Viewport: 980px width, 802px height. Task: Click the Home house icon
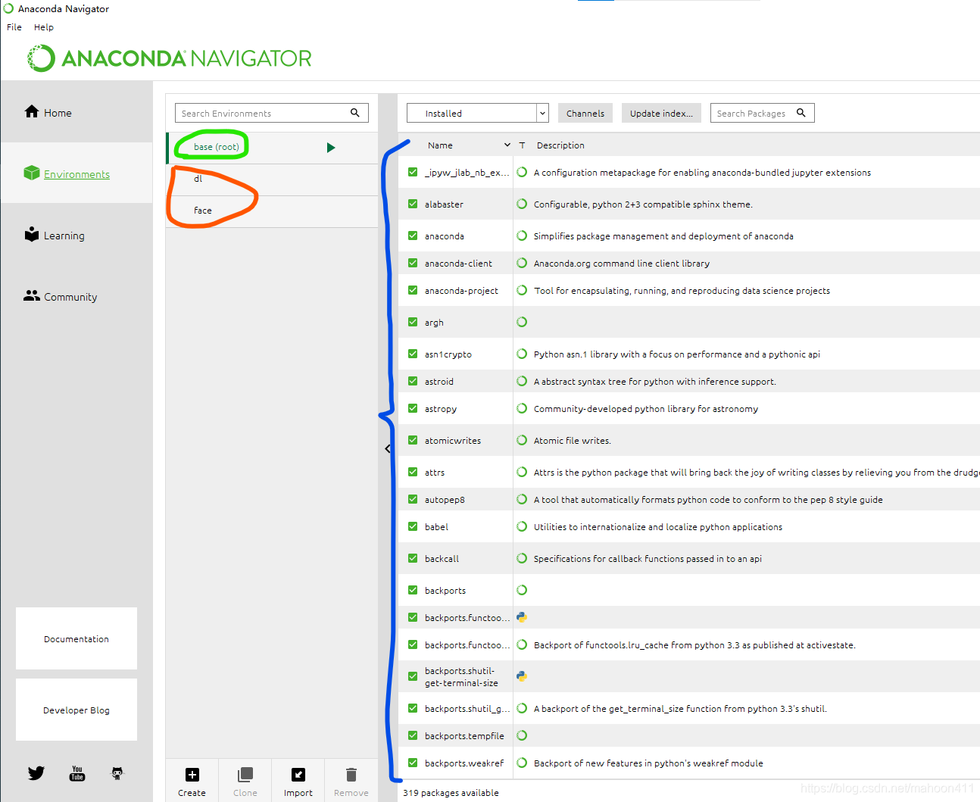point(32,111)
